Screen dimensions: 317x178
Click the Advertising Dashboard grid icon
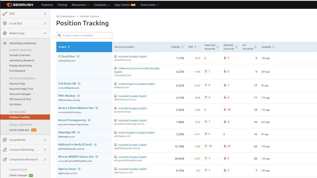click(5, 43)
